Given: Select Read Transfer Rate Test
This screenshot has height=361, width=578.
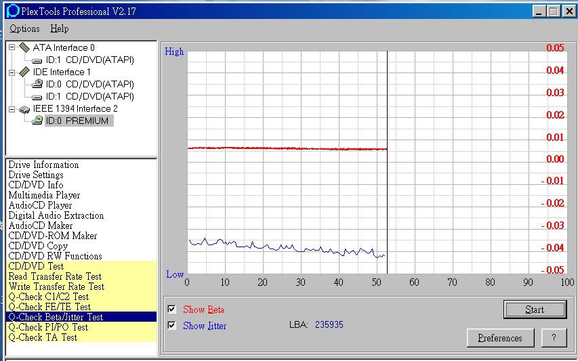Looking at the screenshot, I should (x=81, y=276).
